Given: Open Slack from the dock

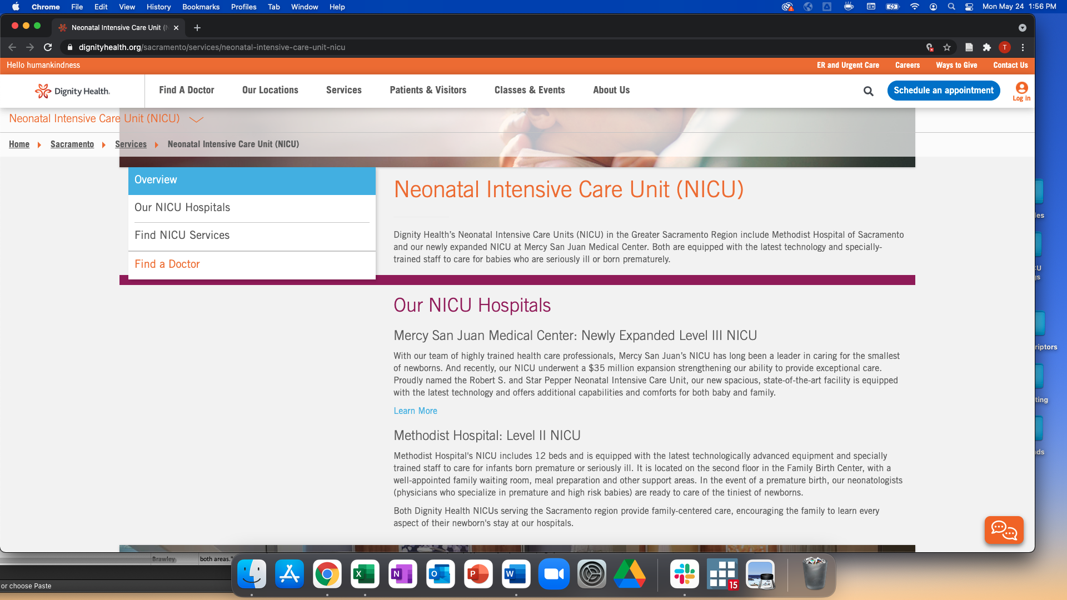Looking at the screenshot, I should 684,574.
